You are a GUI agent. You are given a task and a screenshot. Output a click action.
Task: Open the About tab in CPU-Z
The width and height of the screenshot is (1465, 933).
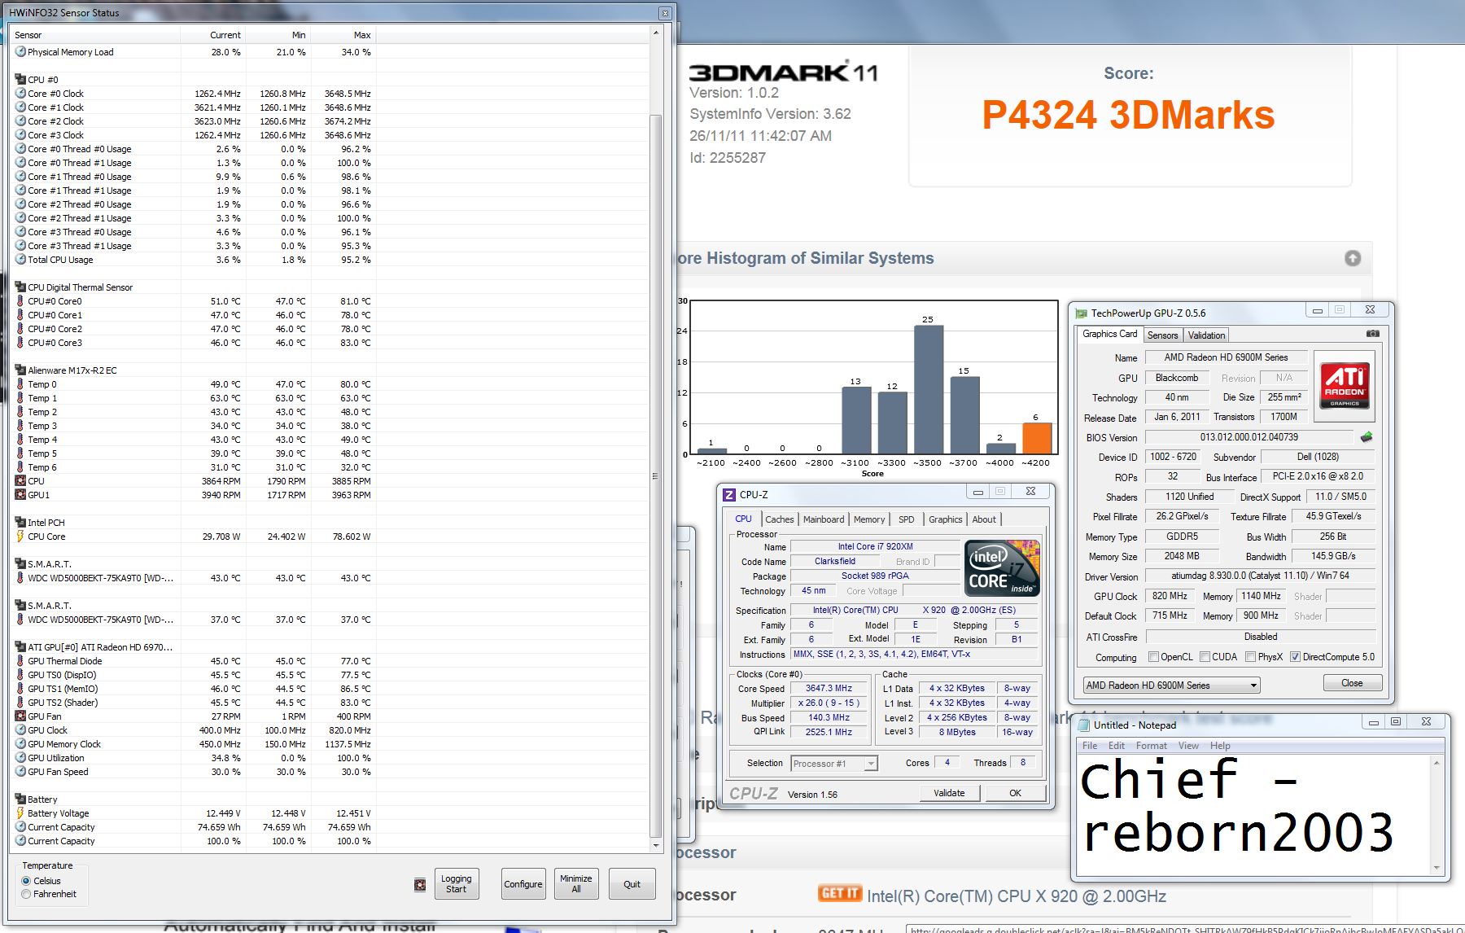(984, 519)
